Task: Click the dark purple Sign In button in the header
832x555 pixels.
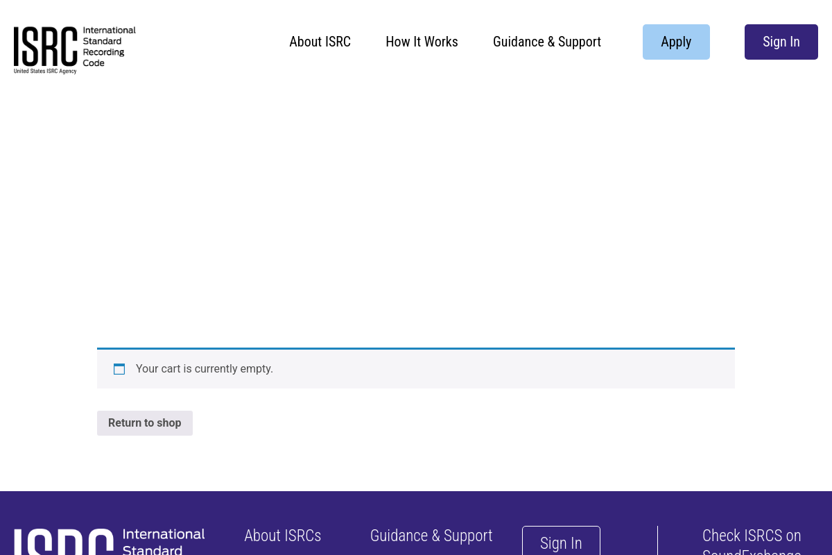Action: pos(781,42)
